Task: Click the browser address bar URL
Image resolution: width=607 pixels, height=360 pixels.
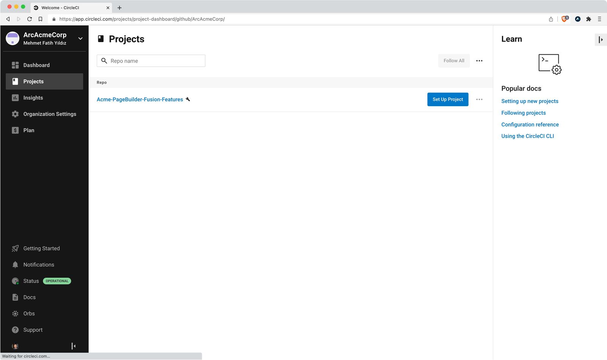Action: click(142, 19)
